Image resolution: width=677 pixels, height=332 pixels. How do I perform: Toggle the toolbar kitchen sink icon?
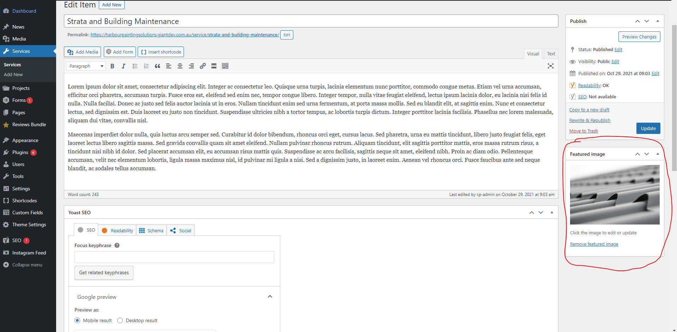pyautogui.click(x=225, y=66)
